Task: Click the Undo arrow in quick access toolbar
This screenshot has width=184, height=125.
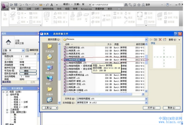Action: coord(27,5)
